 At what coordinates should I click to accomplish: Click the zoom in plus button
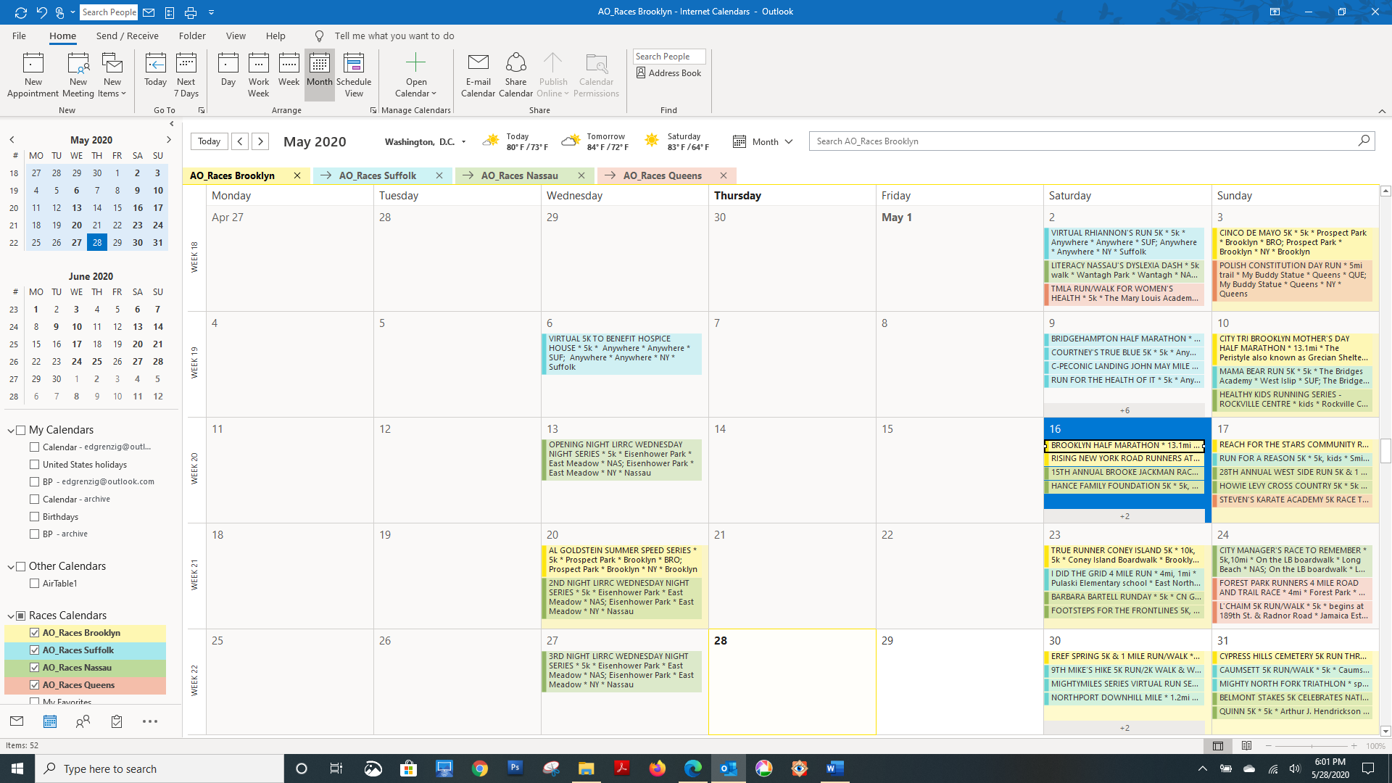click(x=1354, y=745)
